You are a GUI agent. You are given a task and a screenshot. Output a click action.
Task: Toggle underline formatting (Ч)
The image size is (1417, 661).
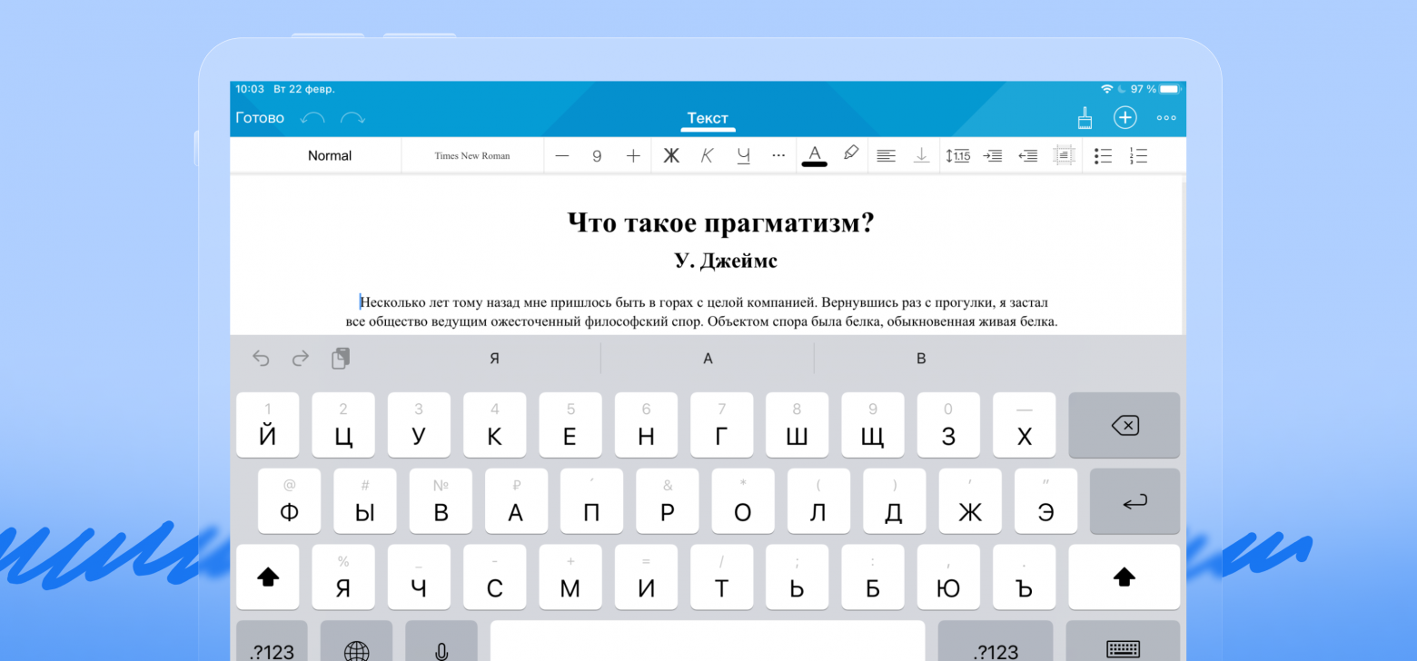[x=743, y=156]
